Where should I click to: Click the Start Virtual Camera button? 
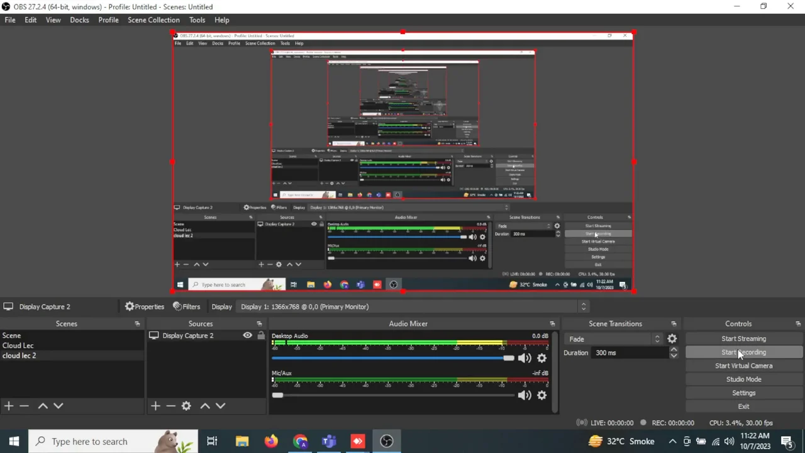pyautogui.click(x=743, y=366)
